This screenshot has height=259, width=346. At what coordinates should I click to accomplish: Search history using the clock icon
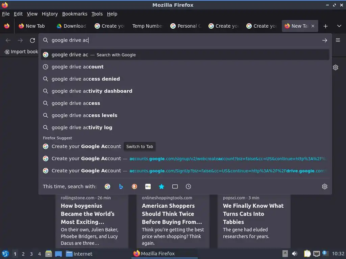pyautogui.click(x=189, y=186)
